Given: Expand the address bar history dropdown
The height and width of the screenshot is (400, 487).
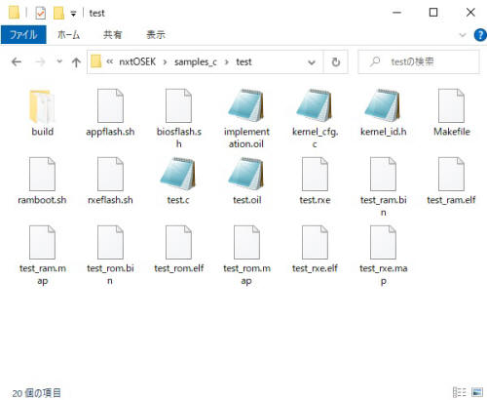Looking at the screenshot, I should 312,61.
